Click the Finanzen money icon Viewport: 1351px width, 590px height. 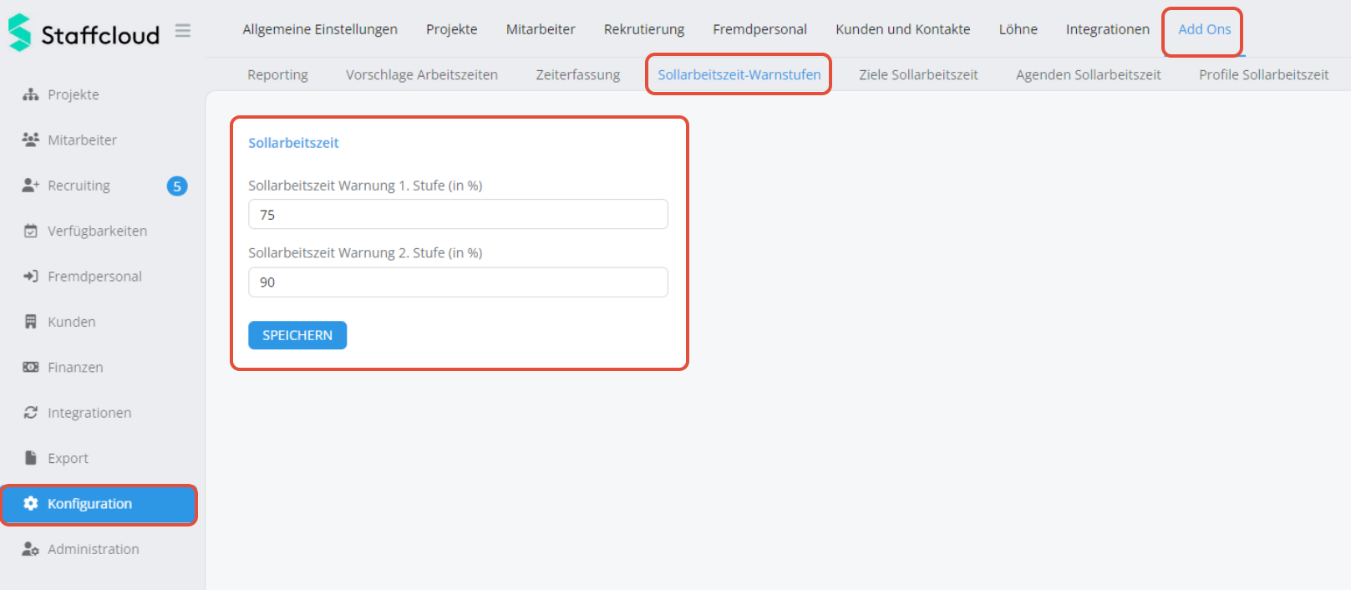31,367
